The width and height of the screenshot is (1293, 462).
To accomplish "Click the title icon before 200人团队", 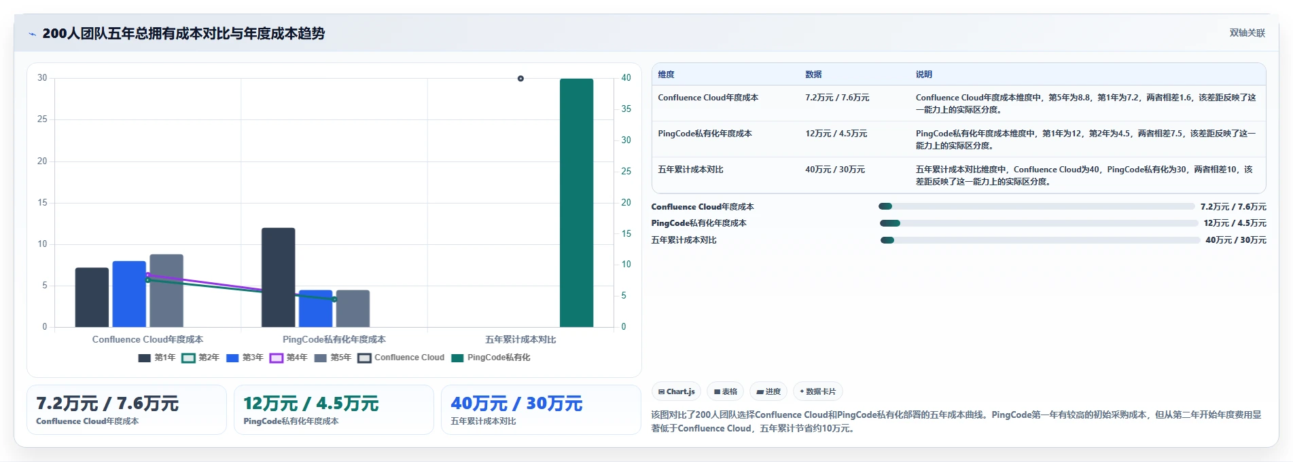I will [x=32, y=34].
